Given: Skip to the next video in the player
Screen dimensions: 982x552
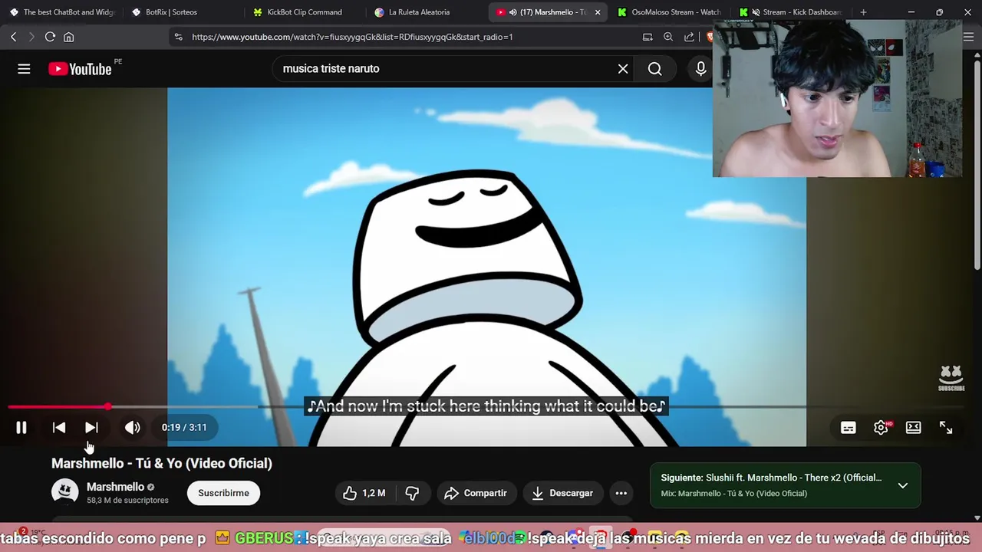Looking at the screenshot, I should tap(91, 428).
